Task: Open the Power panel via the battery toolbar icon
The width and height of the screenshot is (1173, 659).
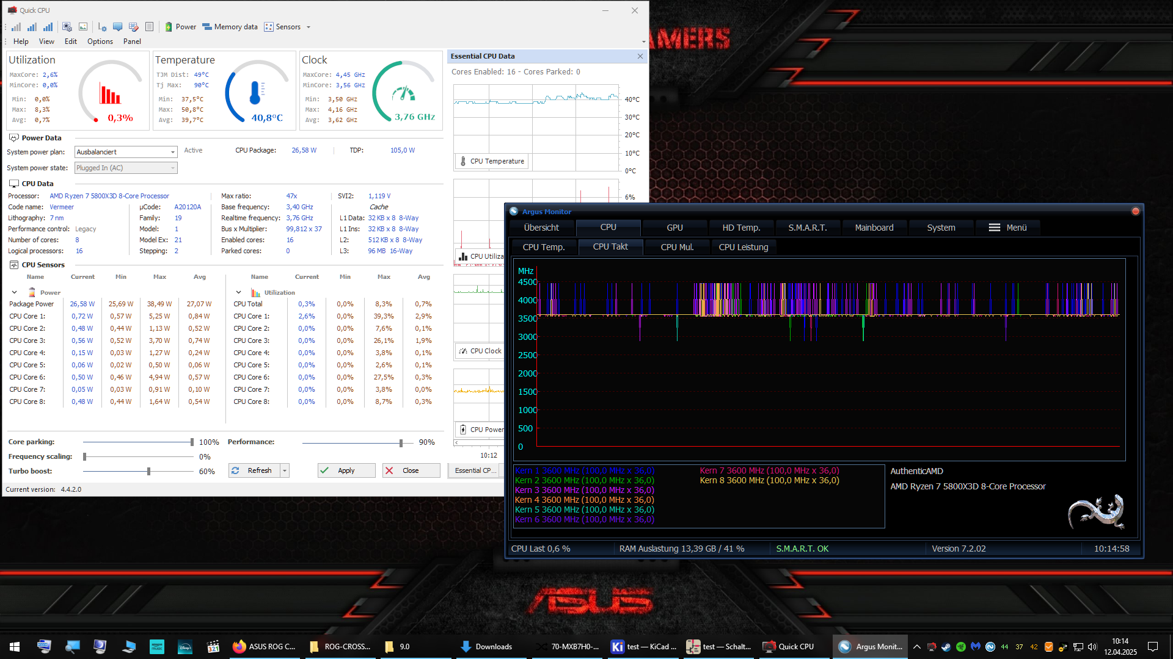Action: [169, 27]
